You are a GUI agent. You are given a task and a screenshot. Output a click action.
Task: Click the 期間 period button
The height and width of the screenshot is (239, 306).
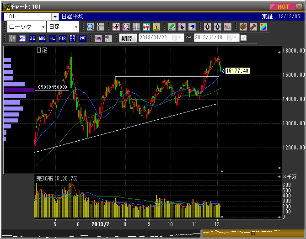(128, 38)
